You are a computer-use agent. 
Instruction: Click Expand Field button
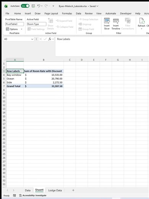point(64,21)
